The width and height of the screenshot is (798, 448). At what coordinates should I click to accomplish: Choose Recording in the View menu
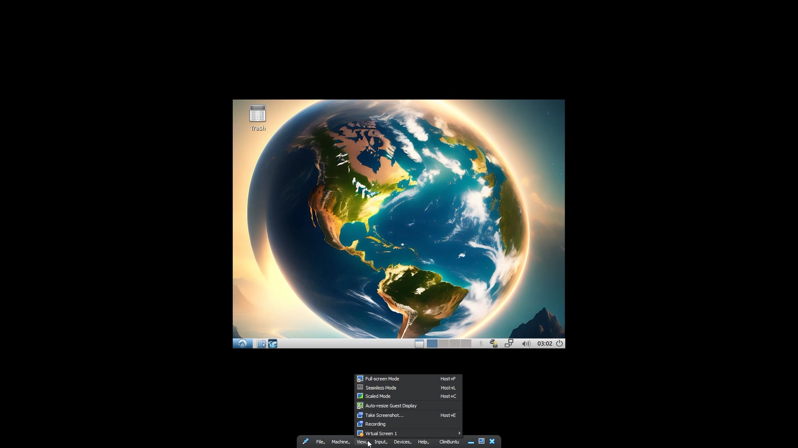click(x=408, y=424)
